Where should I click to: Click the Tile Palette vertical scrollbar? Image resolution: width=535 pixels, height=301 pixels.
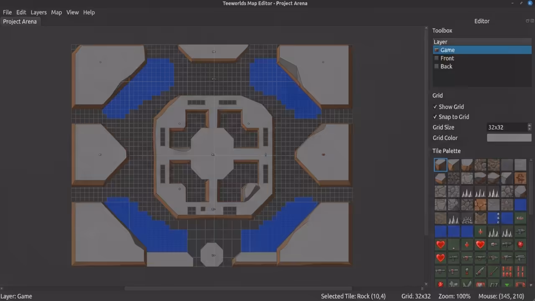pyautogui.click(x=531, y=188)
